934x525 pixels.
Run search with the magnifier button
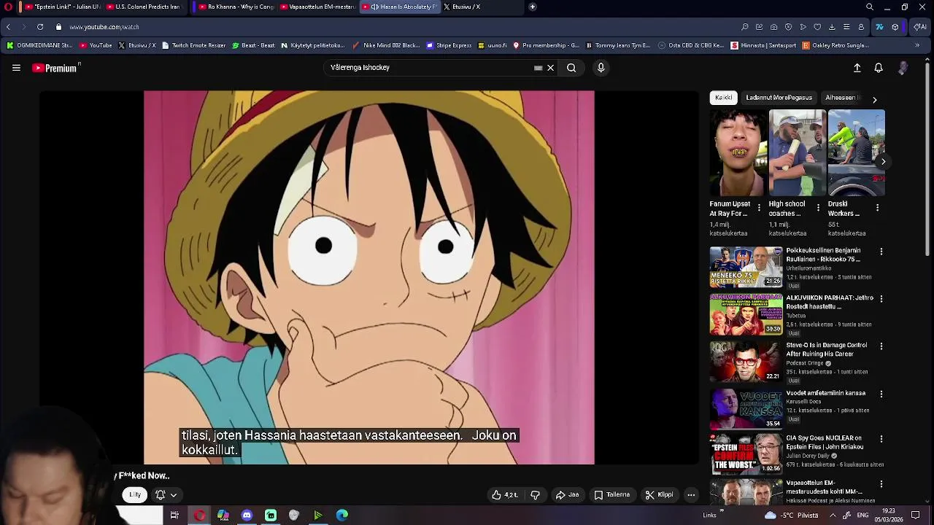point(571,68)
